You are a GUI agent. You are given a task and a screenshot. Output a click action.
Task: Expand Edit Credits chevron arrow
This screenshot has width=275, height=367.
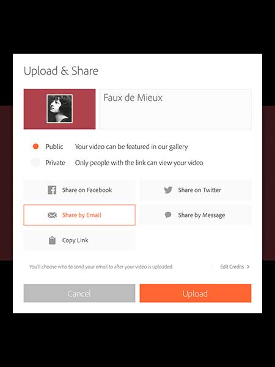click(248, 267)
